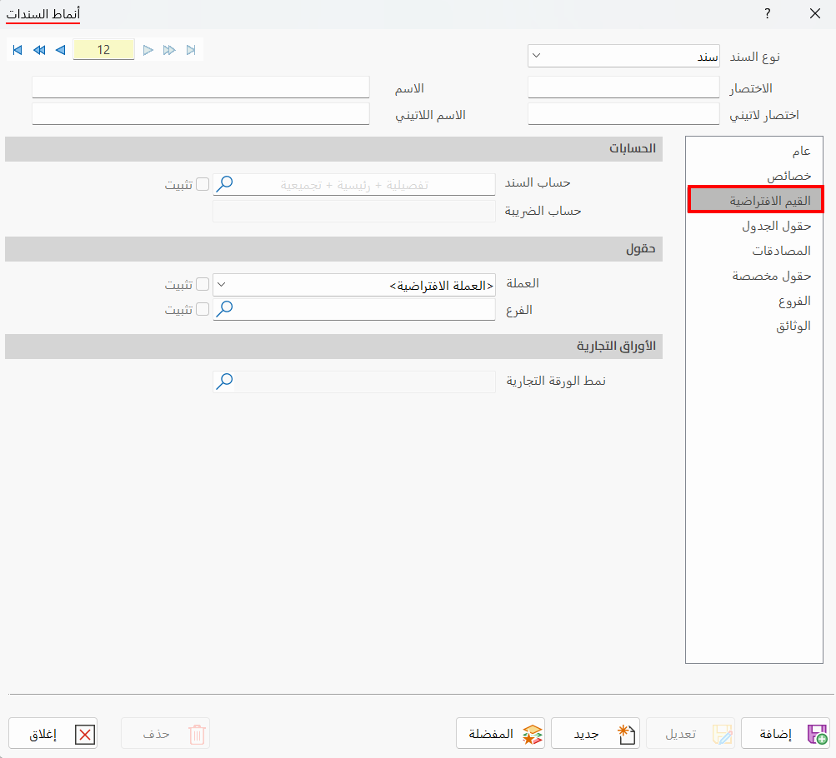
Task: Open lookup for الفرع field
Action: (224, 309)
